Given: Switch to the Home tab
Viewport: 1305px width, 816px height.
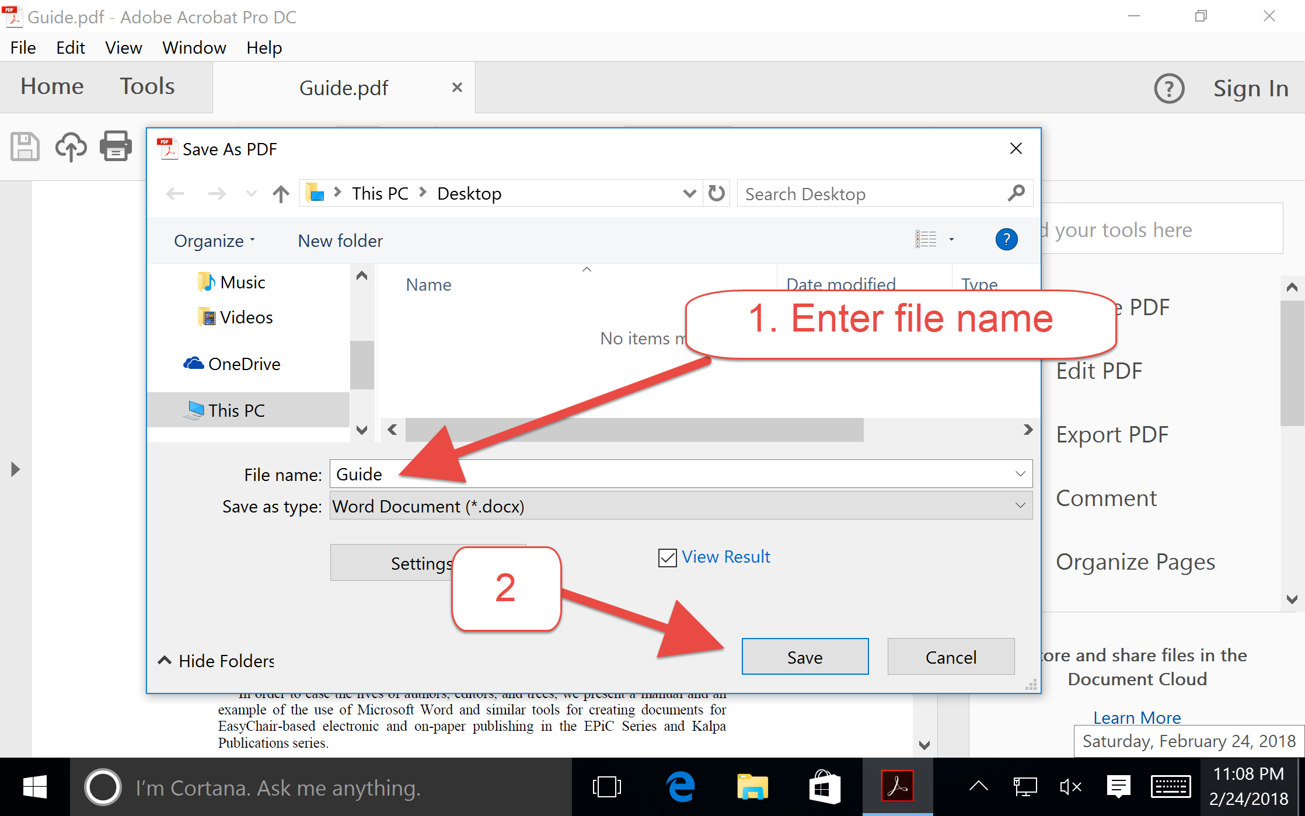Looking at the screenshot, I should point(52,86).
